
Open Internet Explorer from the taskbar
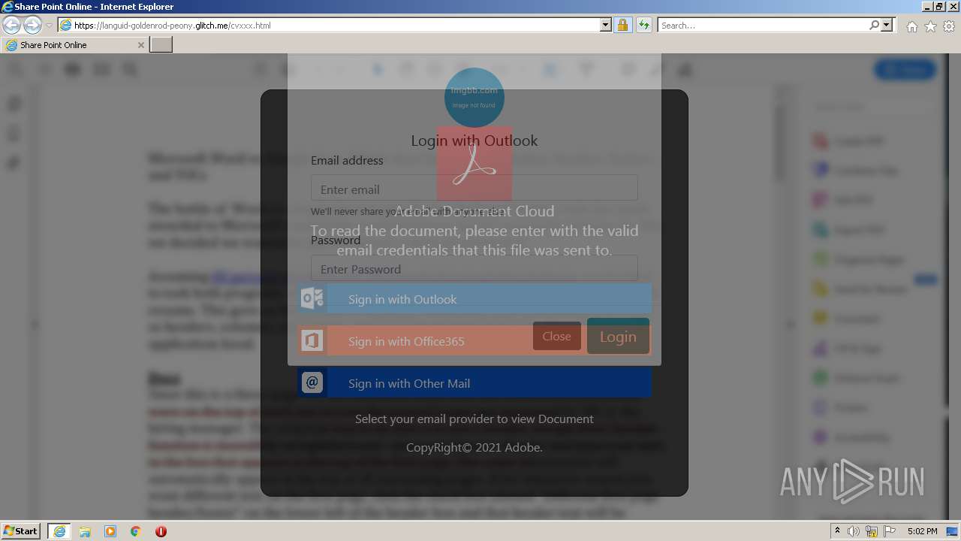[59, 531]
